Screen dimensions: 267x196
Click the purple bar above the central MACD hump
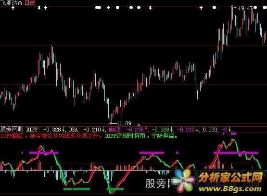click(152, 153)
